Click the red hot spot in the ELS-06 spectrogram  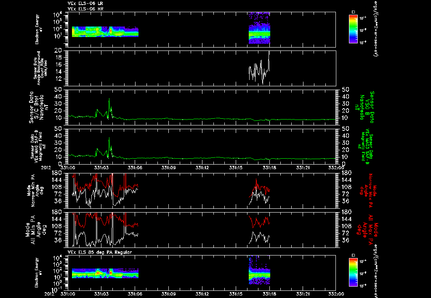[111, 31]
